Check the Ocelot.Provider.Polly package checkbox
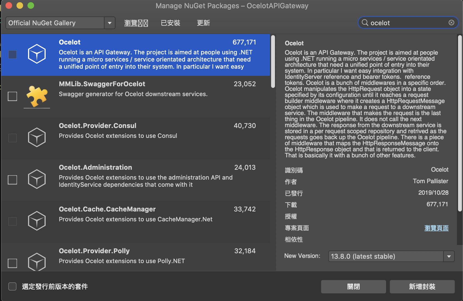This screenshot has width=463, height=301. point(12,263)
